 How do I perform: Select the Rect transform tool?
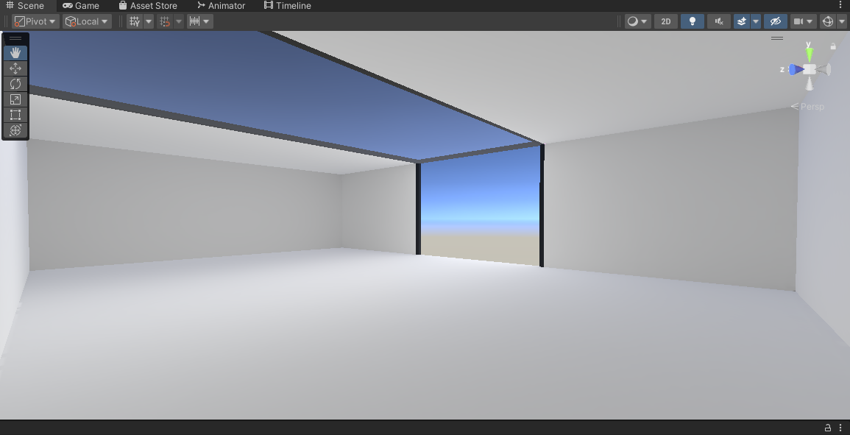[15, 115]
